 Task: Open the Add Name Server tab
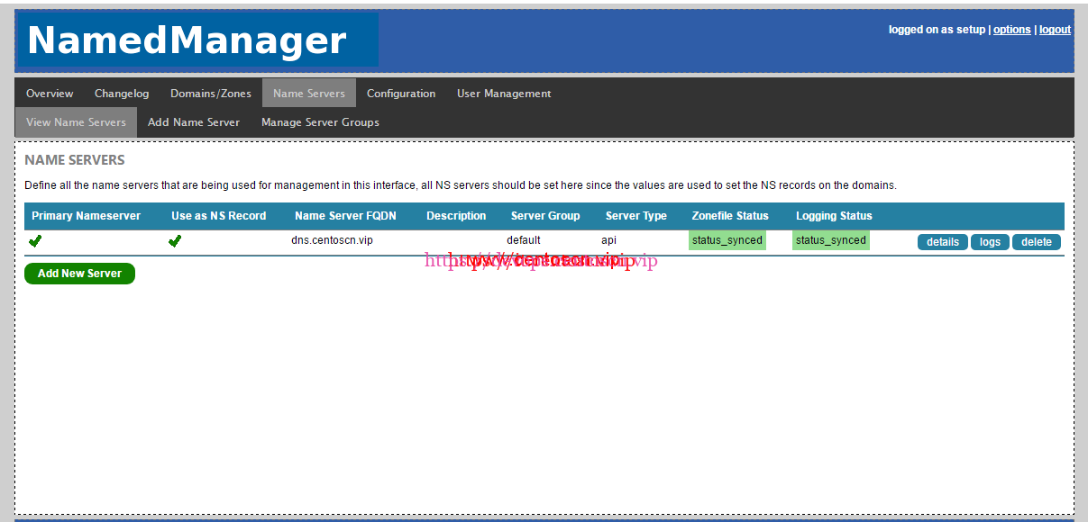point(194,122)
